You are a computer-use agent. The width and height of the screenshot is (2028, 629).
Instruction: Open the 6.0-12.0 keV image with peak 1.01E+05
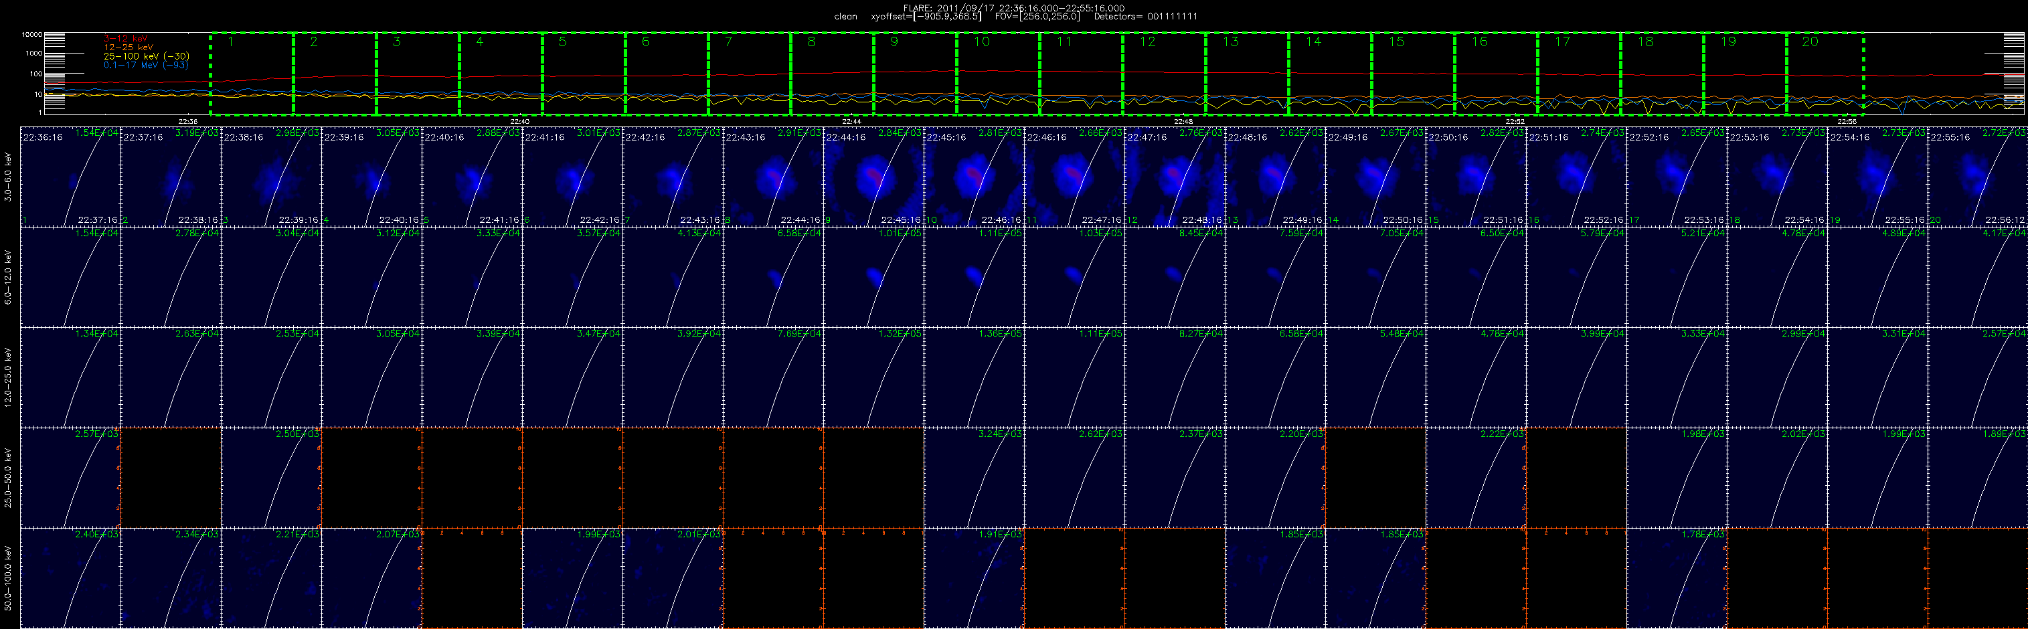pyautogui.click(x=873, y=277)
